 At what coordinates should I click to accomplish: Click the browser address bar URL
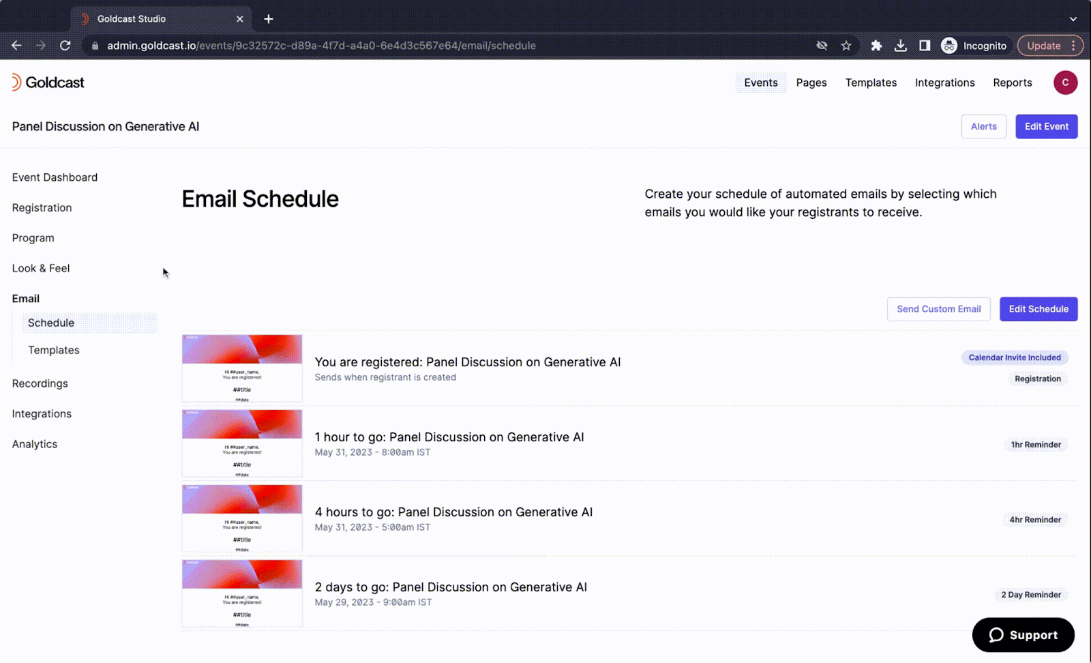321,46
